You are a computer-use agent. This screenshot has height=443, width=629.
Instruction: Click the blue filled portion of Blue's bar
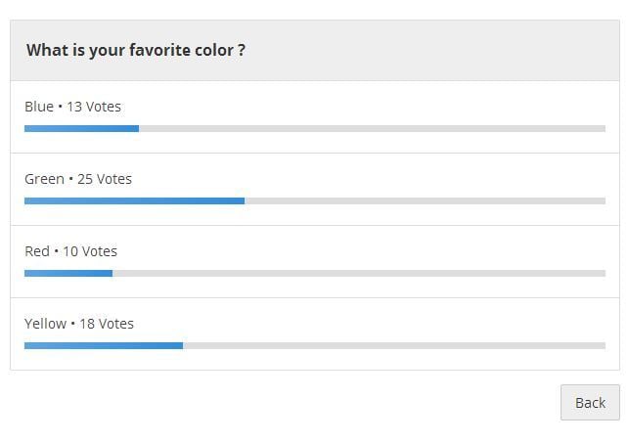click(81, 129)
